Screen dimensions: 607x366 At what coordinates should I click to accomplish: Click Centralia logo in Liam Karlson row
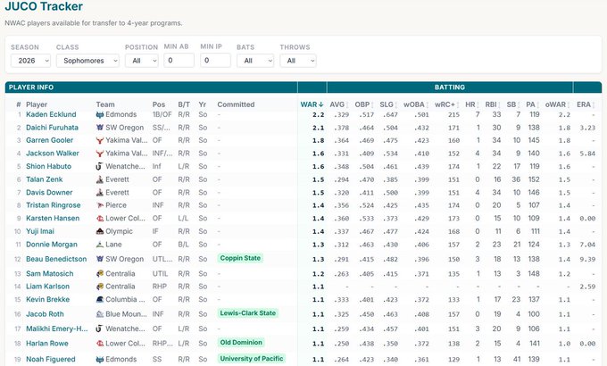pos(100,287)
